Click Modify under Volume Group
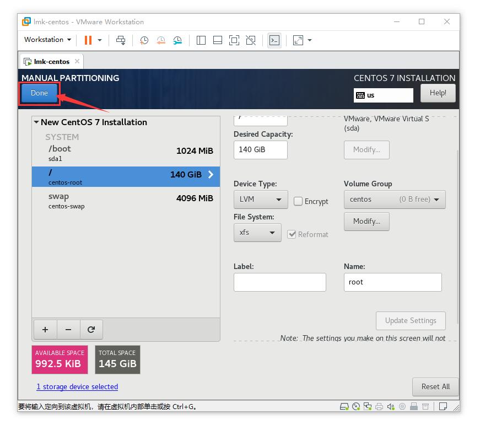This screenshot has height=430, width=480. click(366, 222)
